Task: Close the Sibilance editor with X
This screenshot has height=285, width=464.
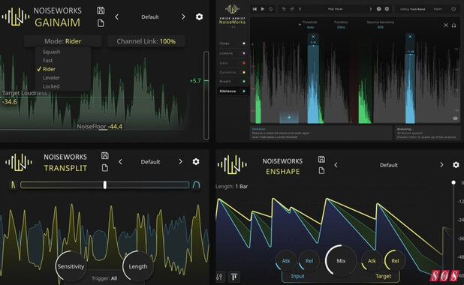Action: [x=446, y=25]
